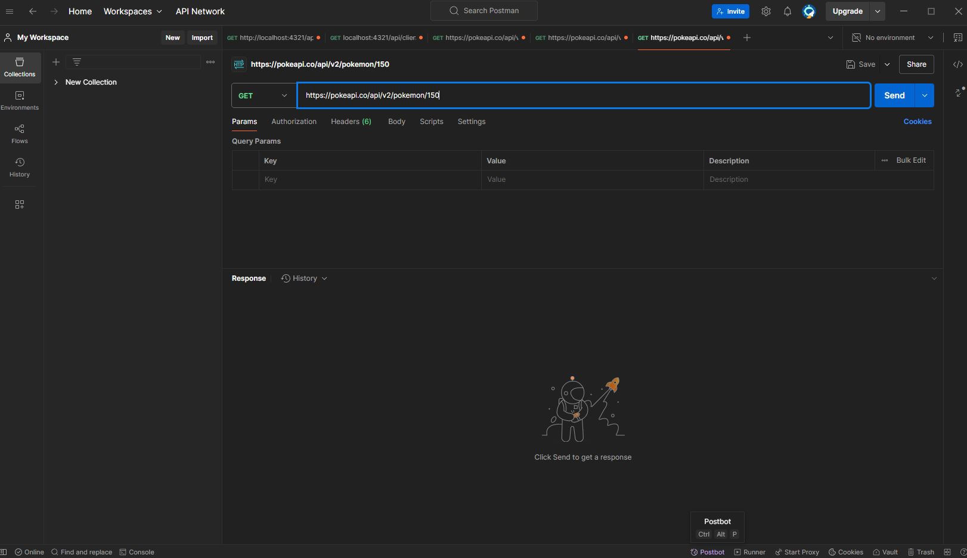Viewport: 967px width, 558px height.
Task: Open Postbot in the status bar
Action: (x=708, y=552)
